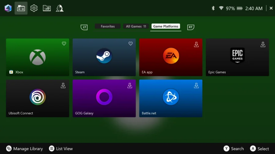
Task: Select the Game Library controller icon
Action: click(21, 8)
